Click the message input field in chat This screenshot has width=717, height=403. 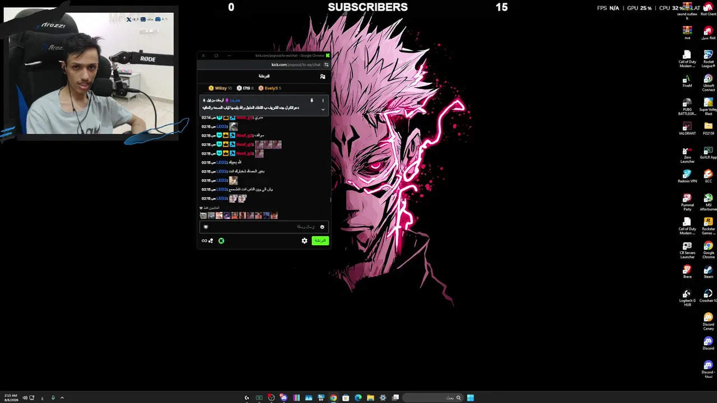click(263, 227)
